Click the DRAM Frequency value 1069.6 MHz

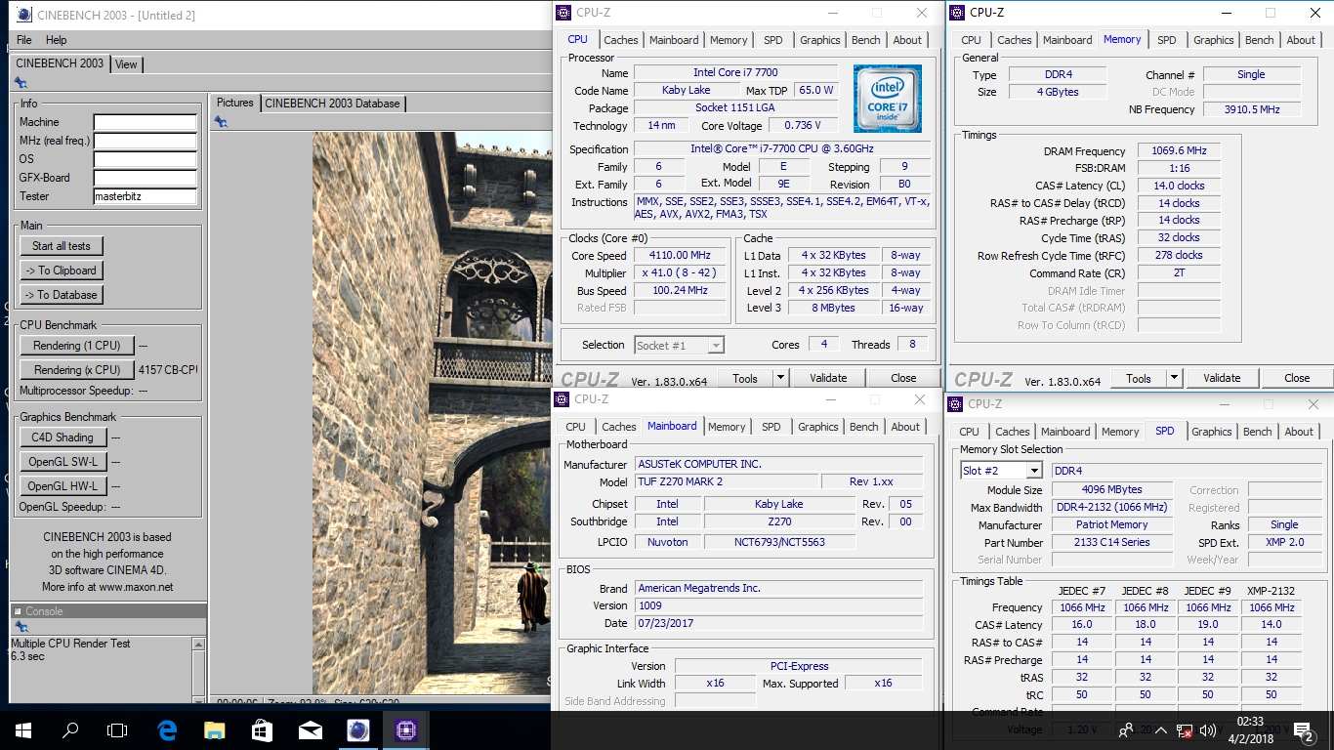(1178, 151)
